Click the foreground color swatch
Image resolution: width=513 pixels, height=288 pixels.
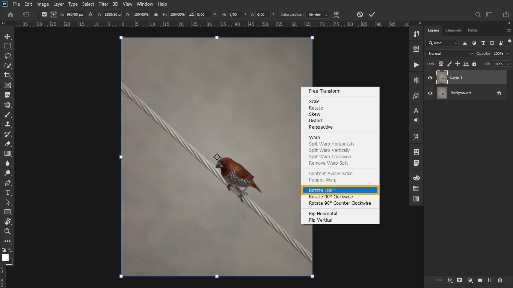[5, 258]
